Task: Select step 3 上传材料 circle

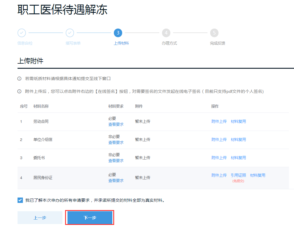Action: 118,33
